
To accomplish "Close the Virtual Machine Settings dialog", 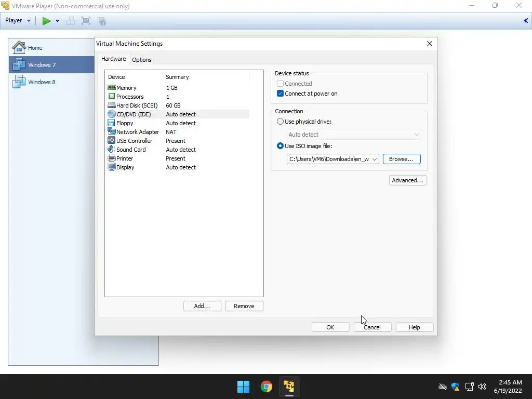I will [x=430, y=44].
